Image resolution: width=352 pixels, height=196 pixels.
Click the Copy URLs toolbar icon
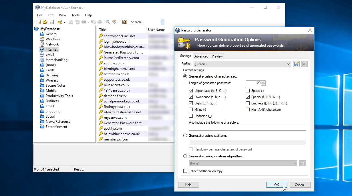point(93,22)
